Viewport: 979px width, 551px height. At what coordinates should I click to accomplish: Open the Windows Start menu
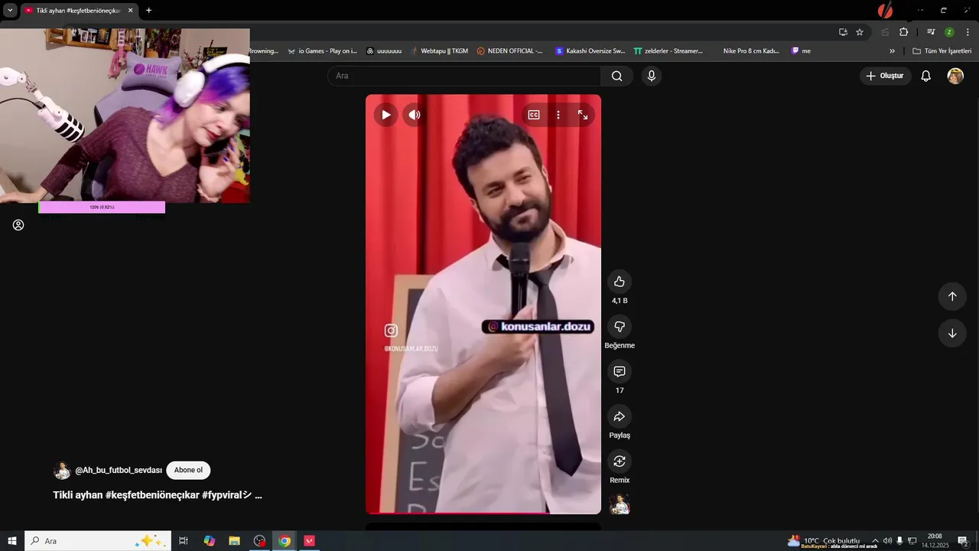pyautogui.click(x=12, y=541)
